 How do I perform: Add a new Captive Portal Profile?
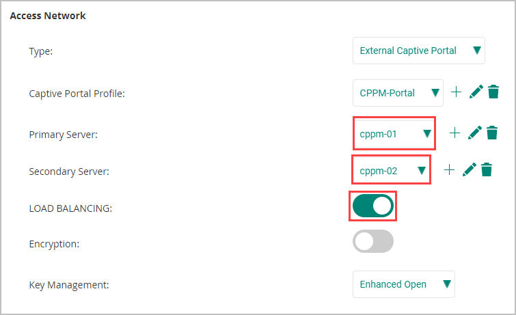(x=456, y=92)
